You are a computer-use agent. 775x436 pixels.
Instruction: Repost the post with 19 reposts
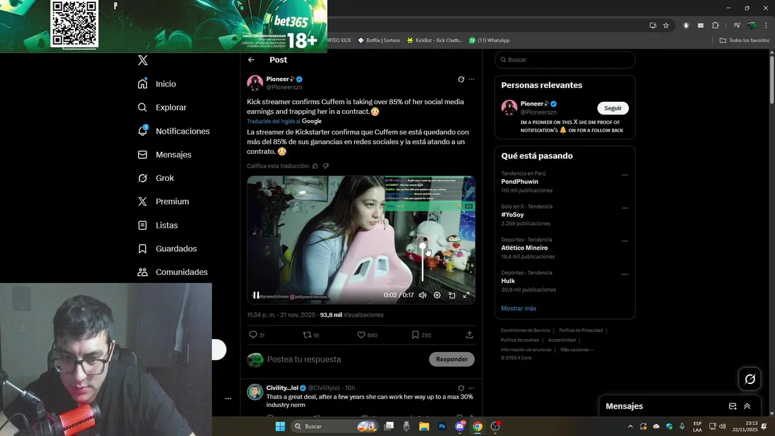(307, 335)
